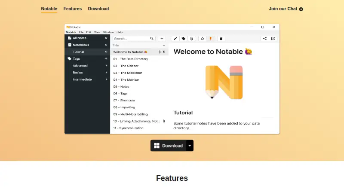Follow the Join our Chat link
Image resolution: width=344 pixels, height=189 pixels.
[x=286, y=9]
